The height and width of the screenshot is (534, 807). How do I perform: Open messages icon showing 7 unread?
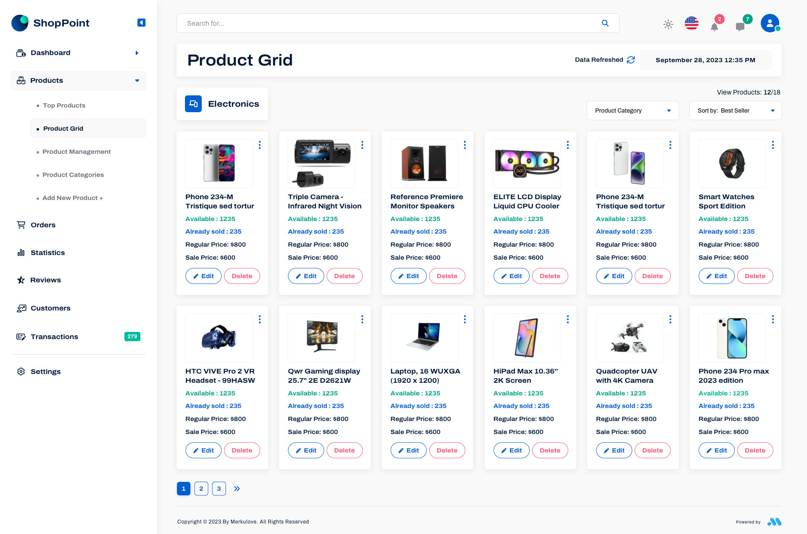coord(741,26)
